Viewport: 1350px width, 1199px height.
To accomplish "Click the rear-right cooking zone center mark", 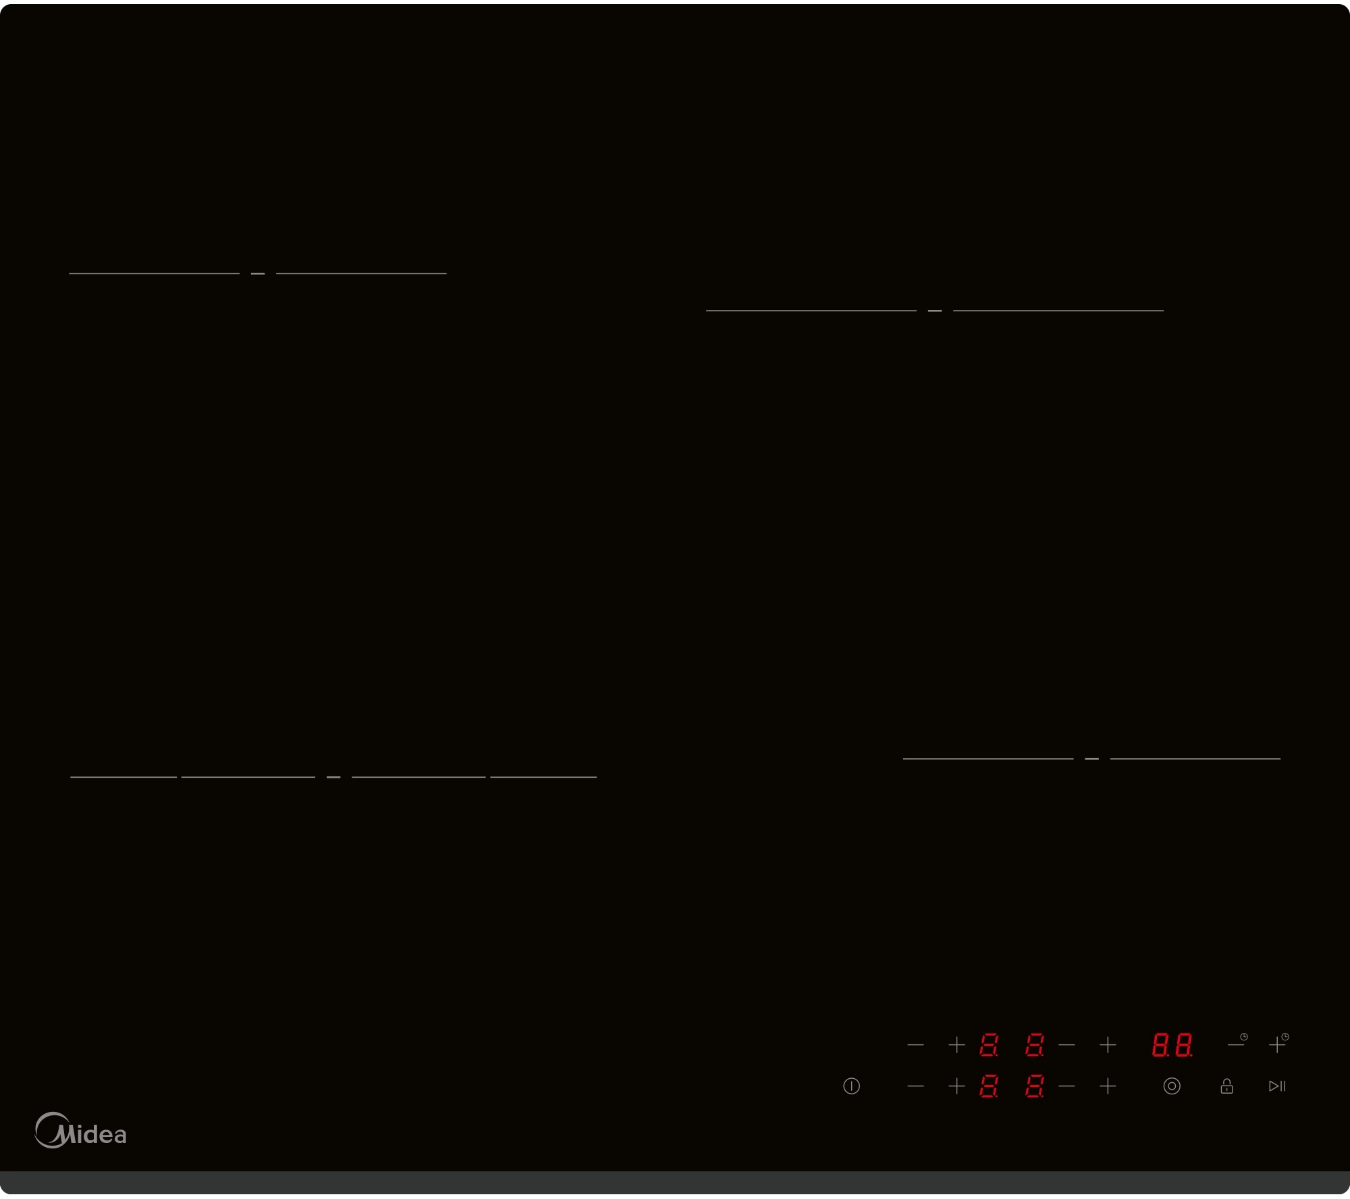I will click(x=935, y=311).
